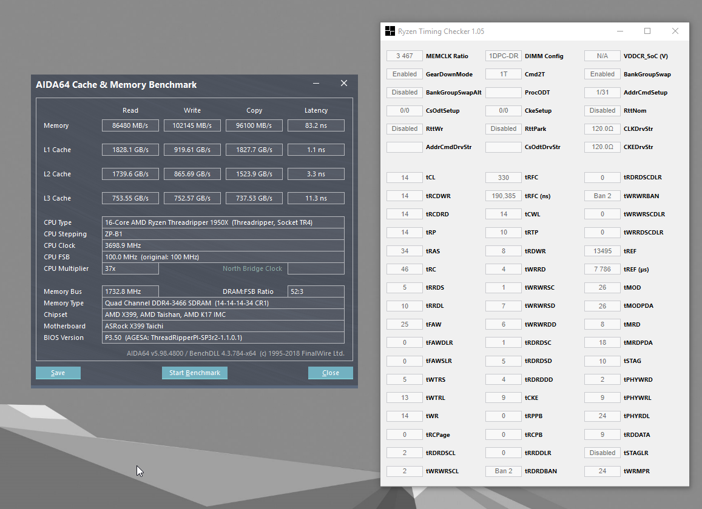Click Memory Bus value 1732.8 MHz

pyautogui.click(x=130, y=291)
